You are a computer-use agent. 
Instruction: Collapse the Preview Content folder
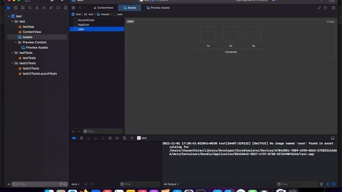tap(15, 42)
